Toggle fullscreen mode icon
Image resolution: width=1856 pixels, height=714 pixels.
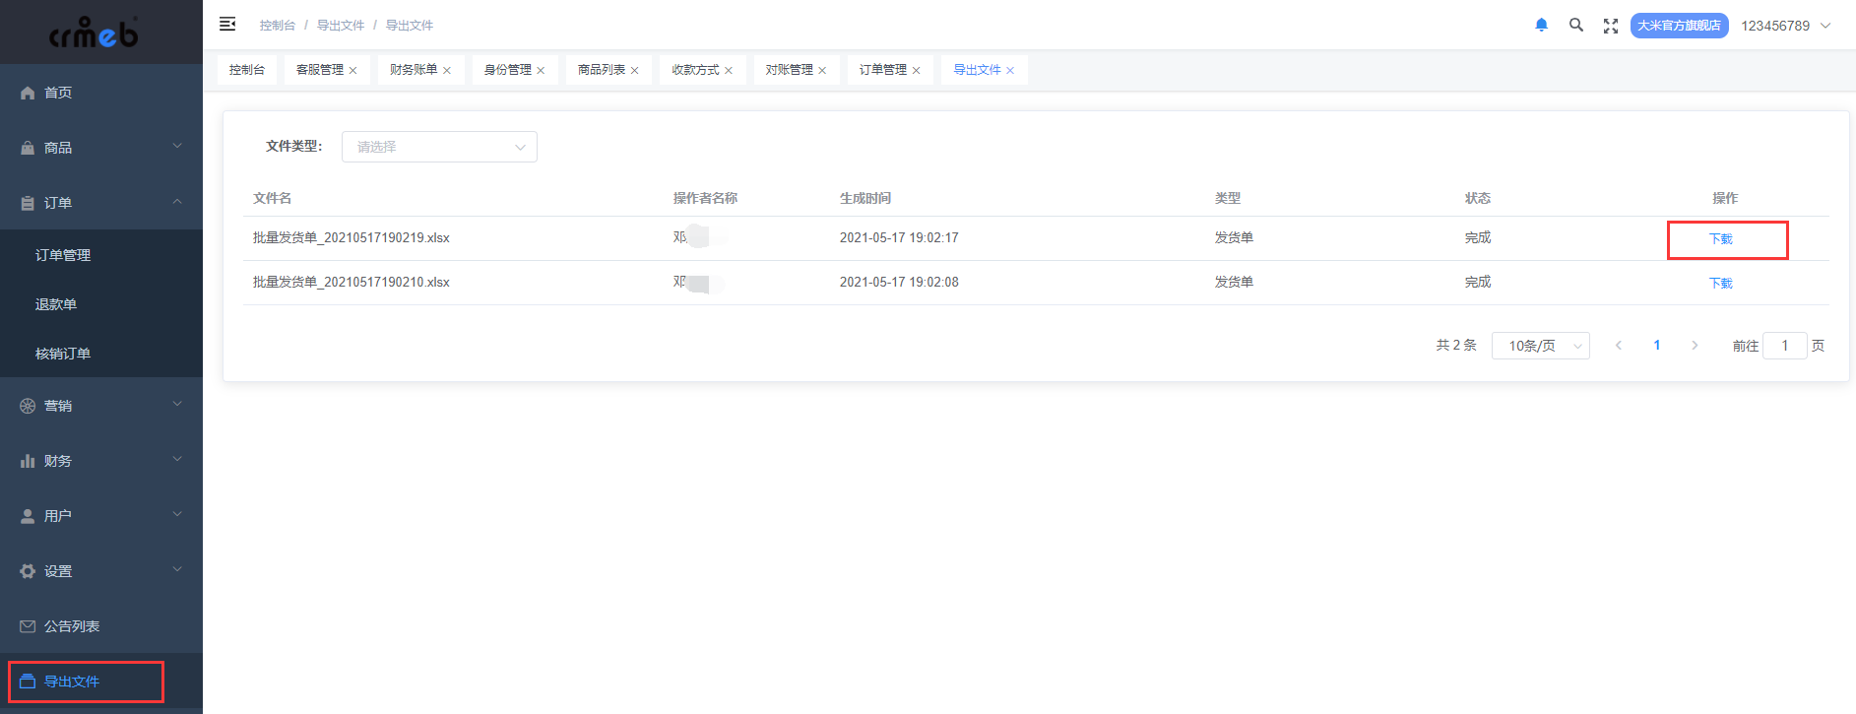click(x=1610, y=26)
